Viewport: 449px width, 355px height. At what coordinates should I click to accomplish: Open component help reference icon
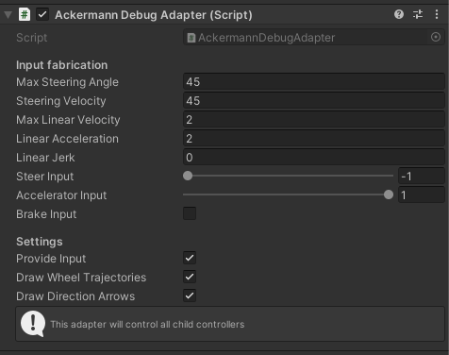click(399, 14)
